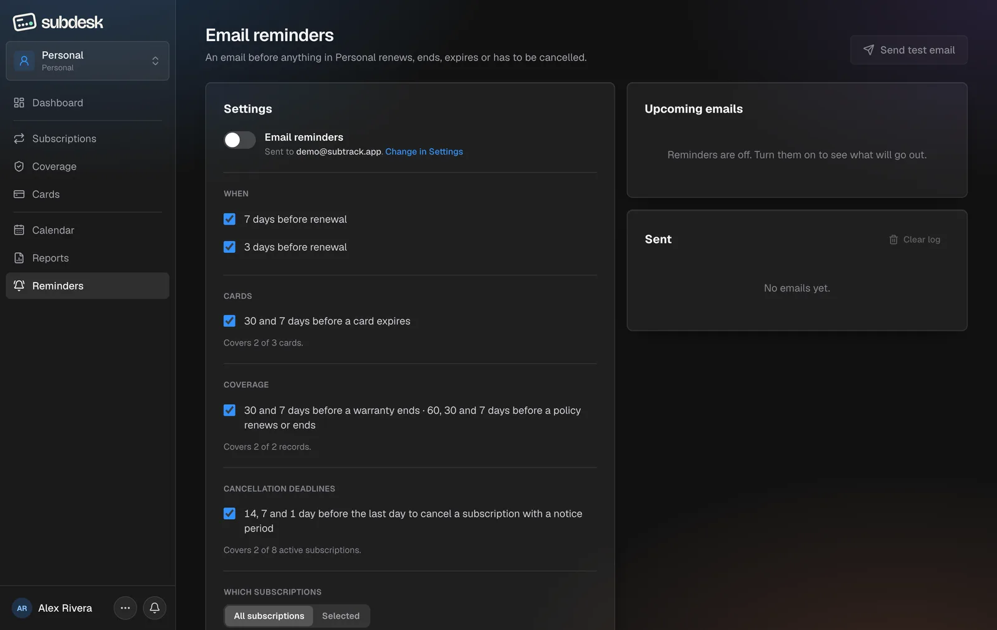Click the Reminders bell-ringing icon
997x630 pixels.
19,286
